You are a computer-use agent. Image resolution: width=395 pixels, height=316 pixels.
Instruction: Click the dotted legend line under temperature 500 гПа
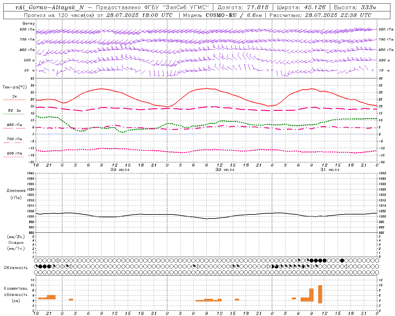click(x=14, y=157)
